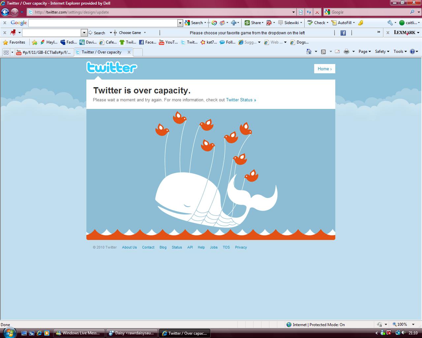Open the Twitter Status link

[241, 100]
